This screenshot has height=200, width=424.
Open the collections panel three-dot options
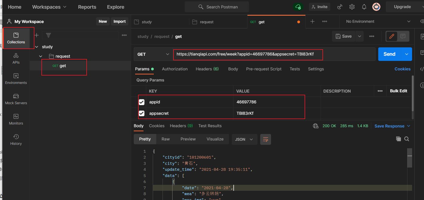click(x=124, y=35)
